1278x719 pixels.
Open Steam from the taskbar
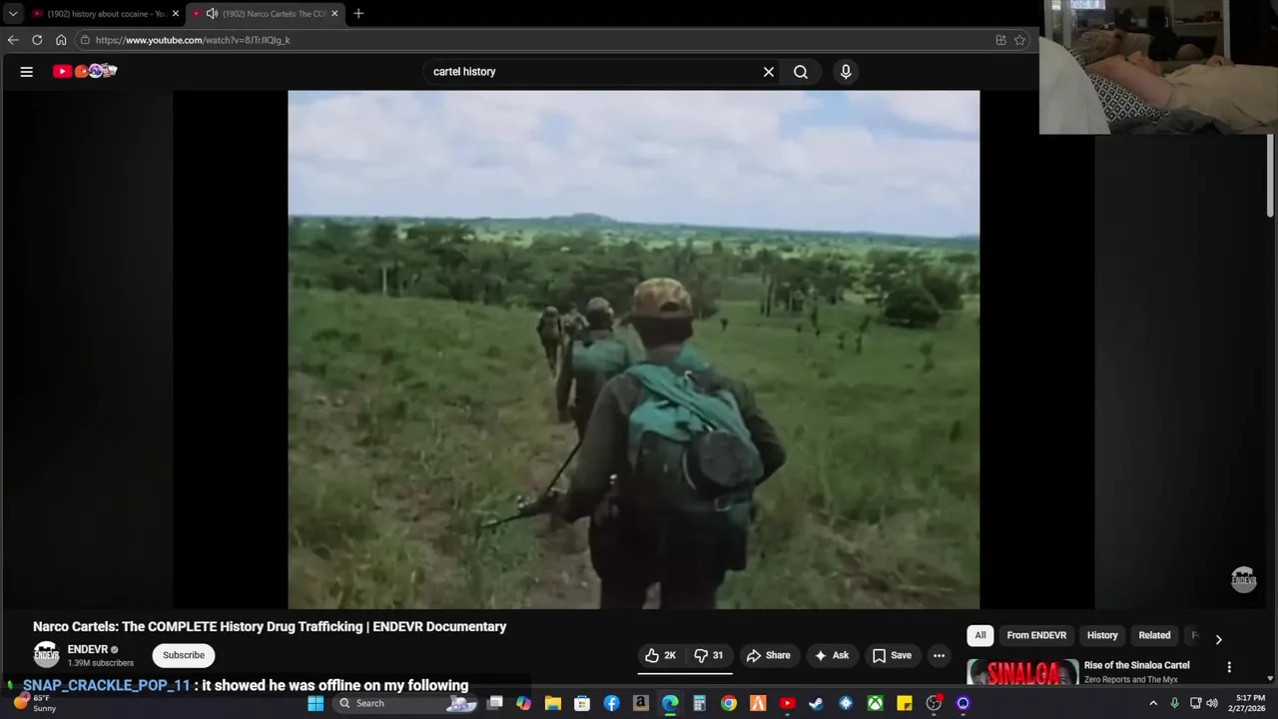[816, 703]
